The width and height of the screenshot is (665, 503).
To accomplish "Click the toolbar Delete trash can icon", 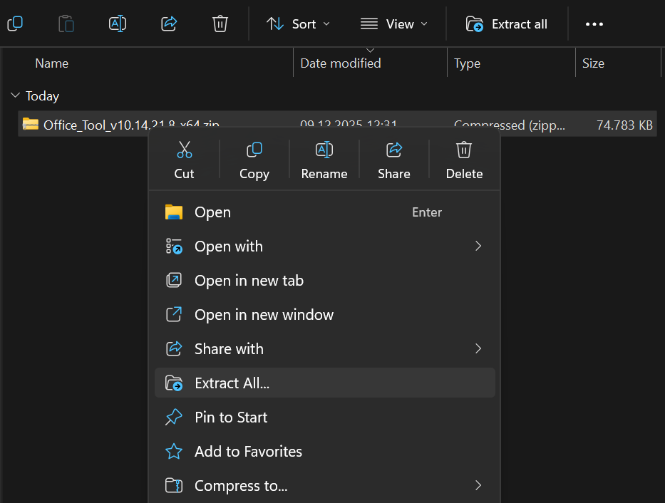I will 220,24.
